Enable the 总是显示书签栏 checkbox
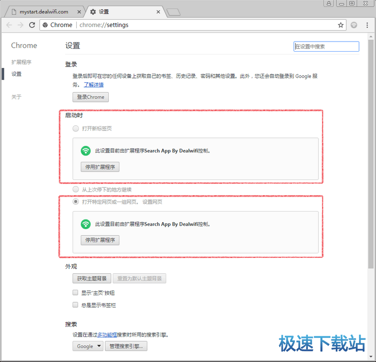Screen dimensions: 376x362 [x=75, y=305]
